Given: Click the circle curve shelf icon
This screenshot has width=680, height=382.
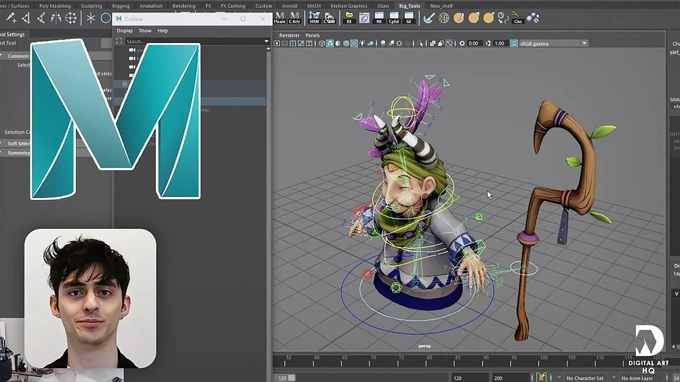Looking at the screenshot, I should click(105, 18).
